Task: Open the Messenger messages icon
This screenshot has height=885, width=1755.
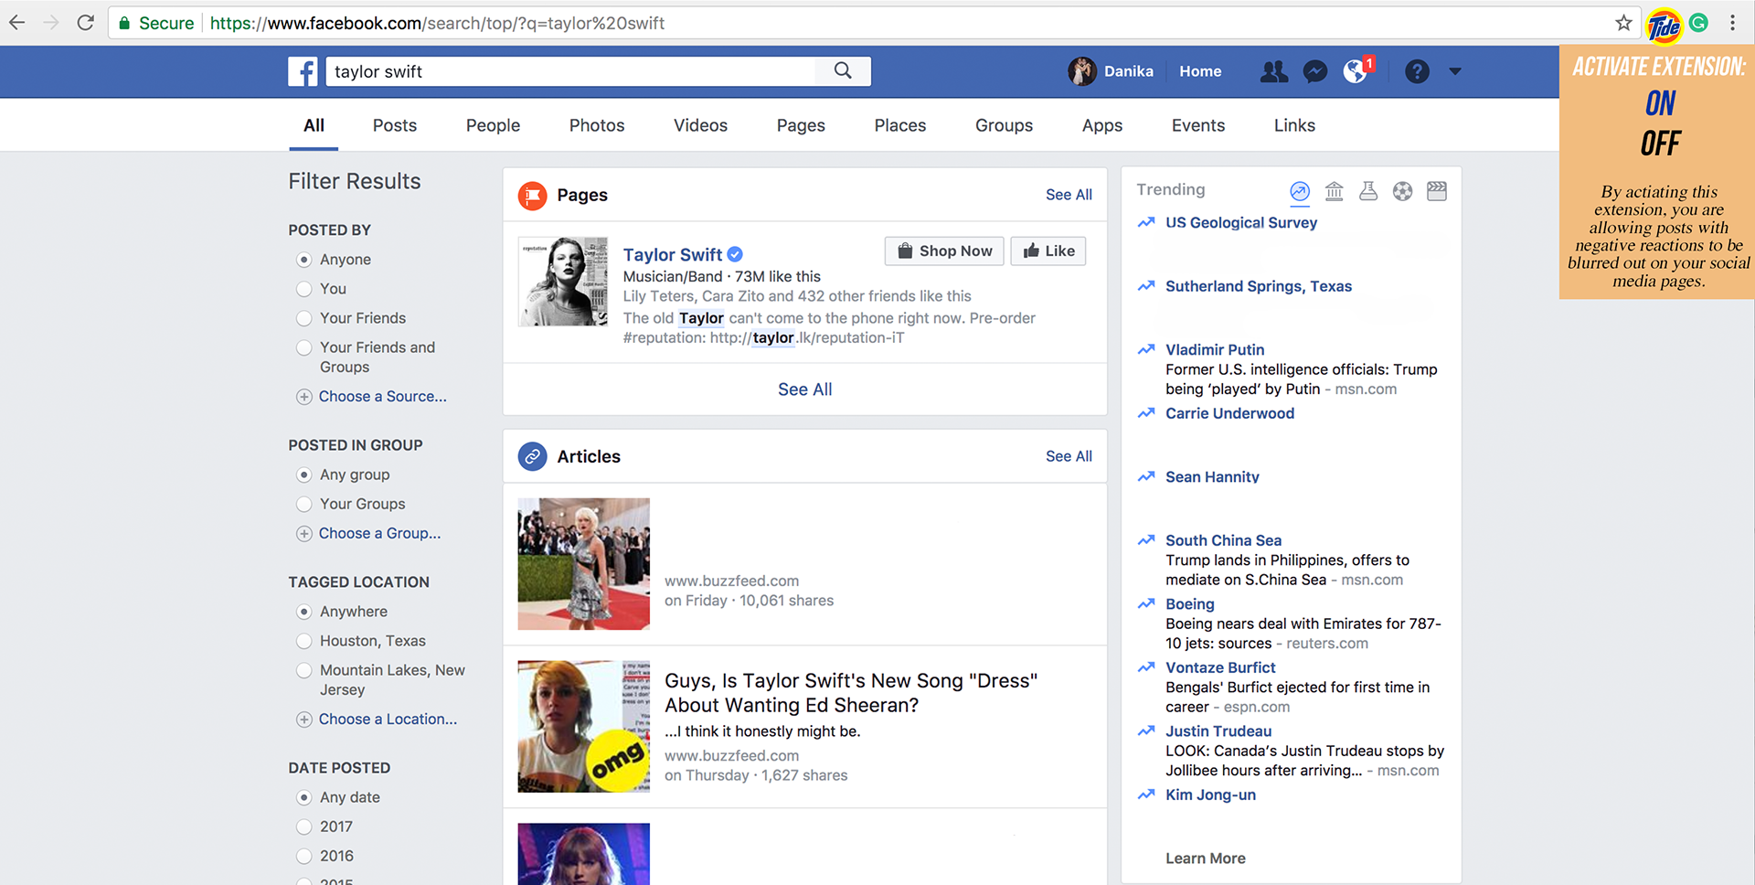Action: point(1314,71)
